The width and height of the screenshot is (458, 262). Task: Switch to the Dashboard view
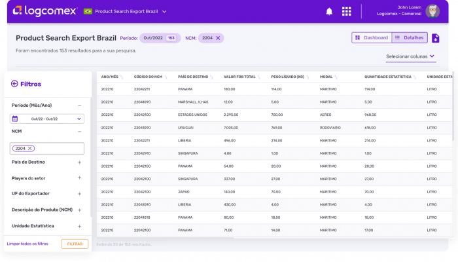pos(372,38)
